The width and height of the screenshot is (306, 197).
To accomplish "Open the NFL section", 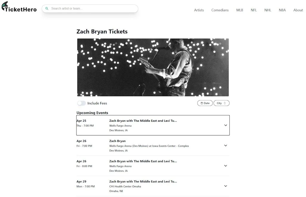I will (x=253, y=10).
